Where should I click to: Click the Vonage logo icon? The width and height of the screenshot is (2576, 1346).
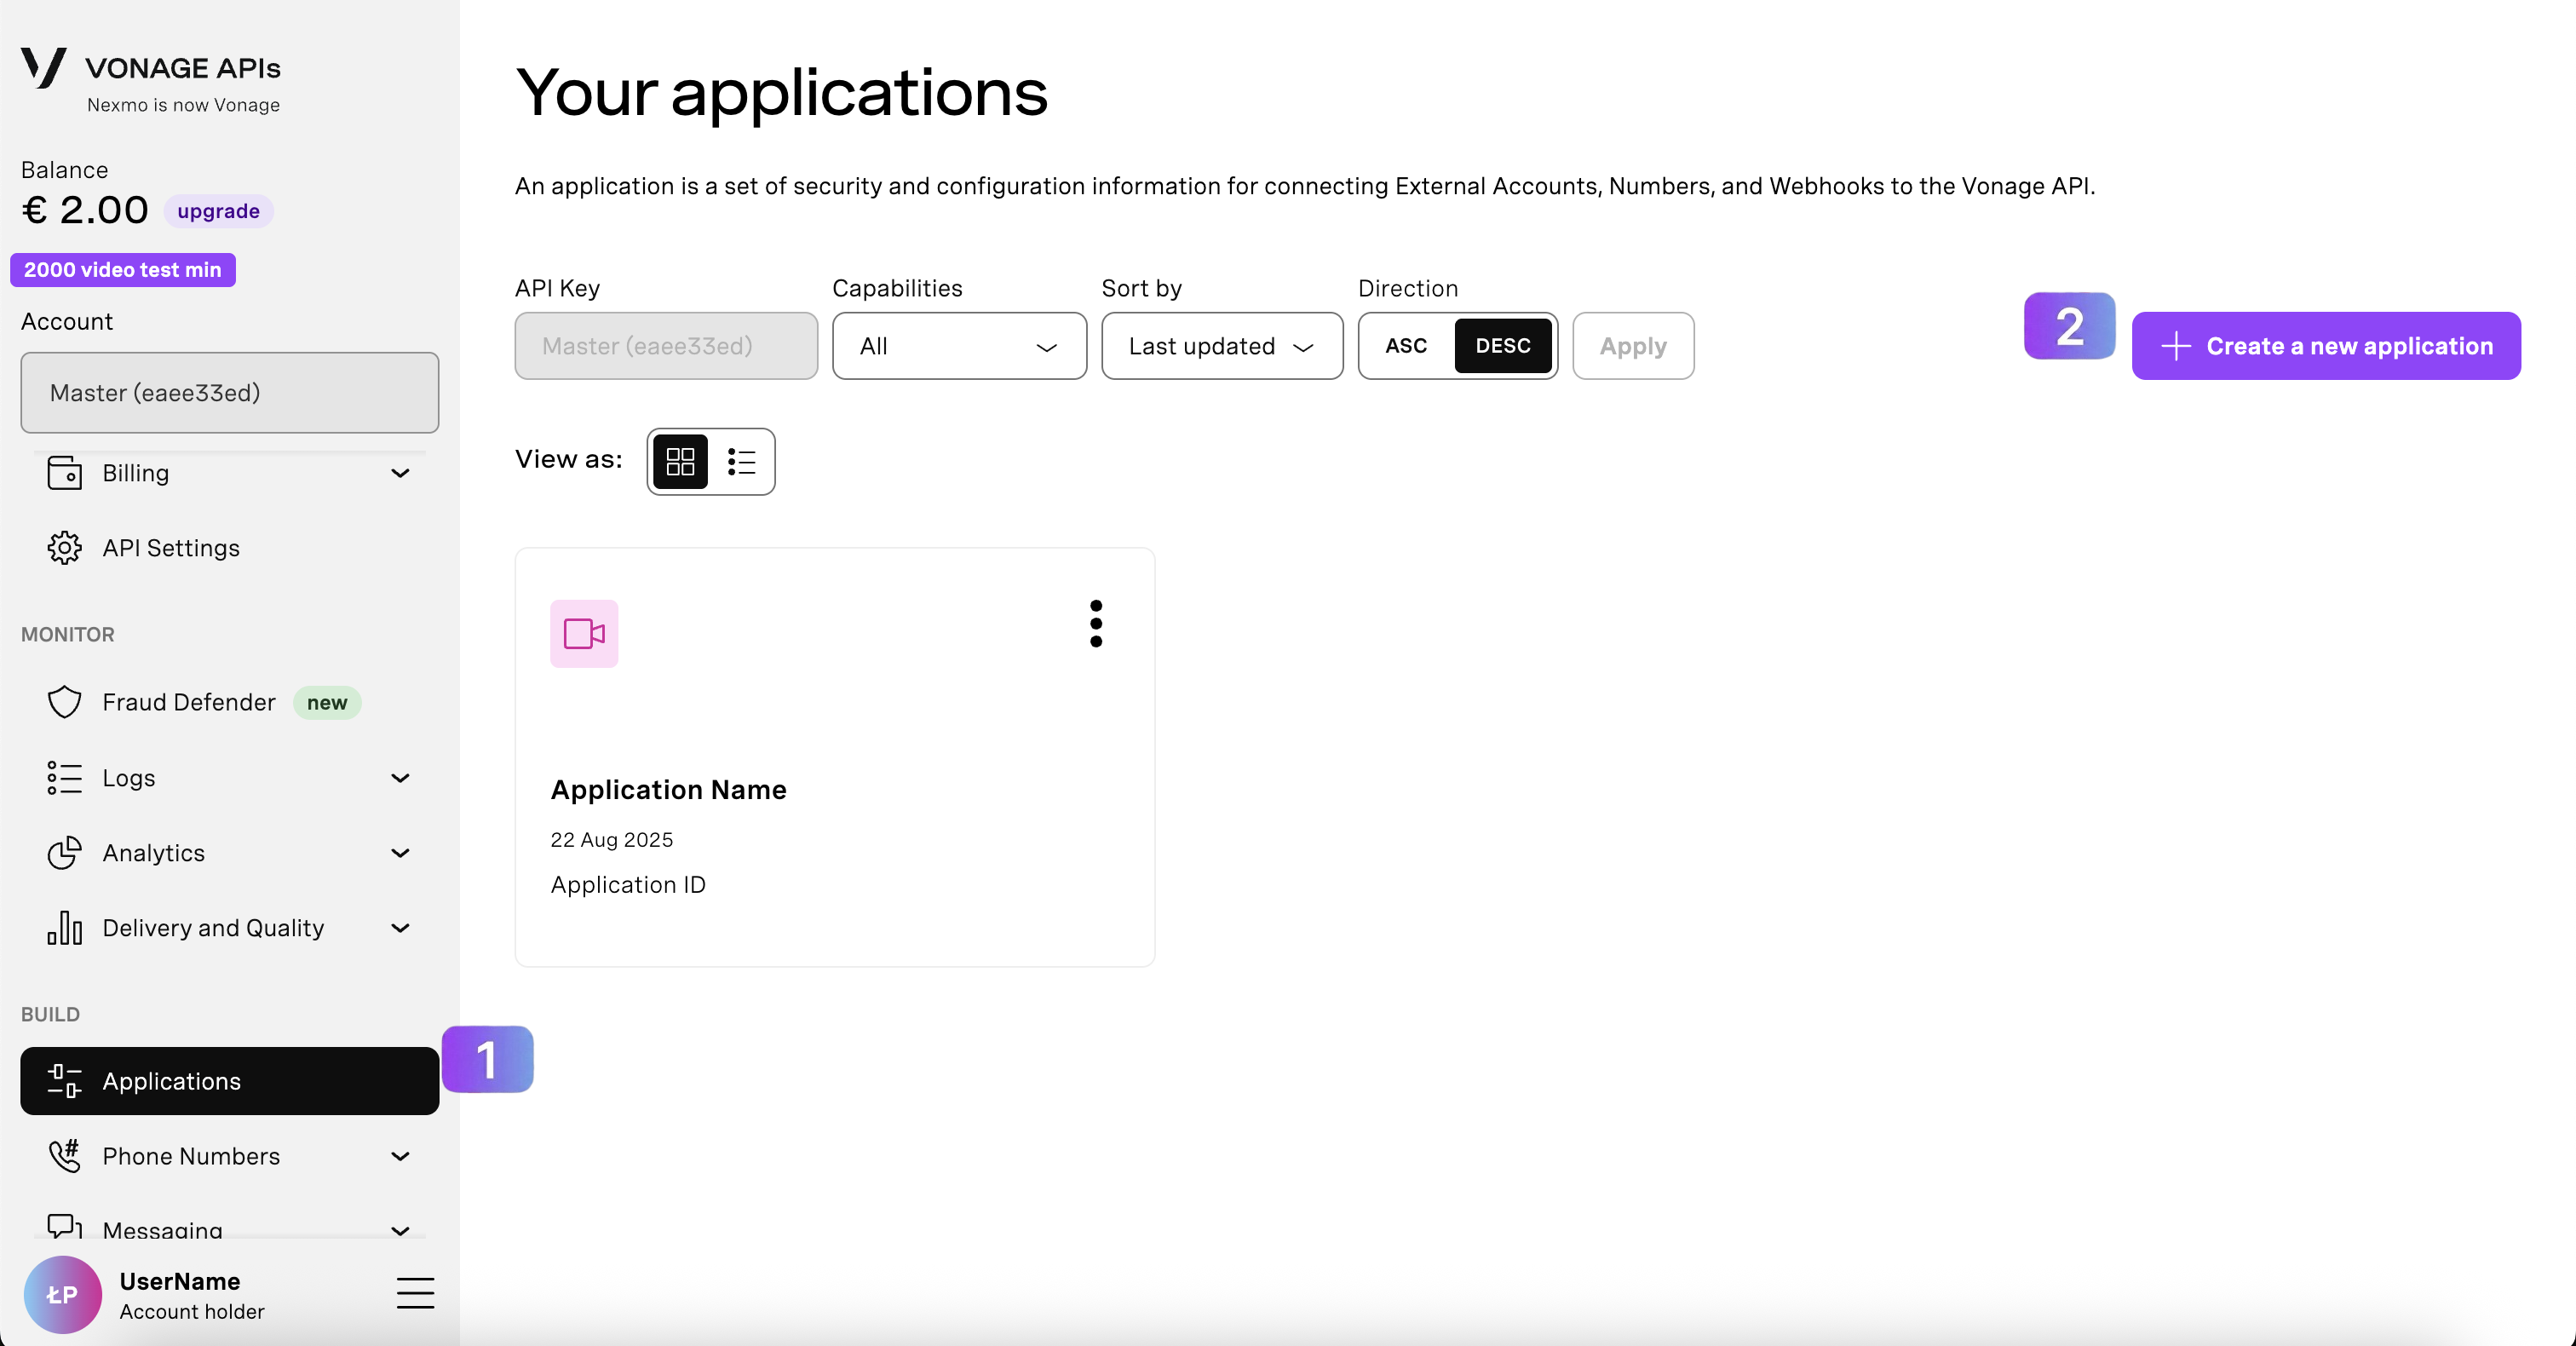[43, 68]
